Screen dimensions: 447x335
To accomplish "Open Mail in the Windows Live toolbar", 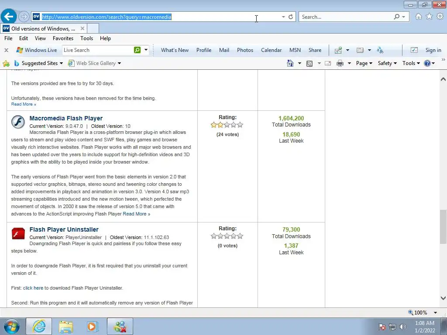I will tap(224, 50).
